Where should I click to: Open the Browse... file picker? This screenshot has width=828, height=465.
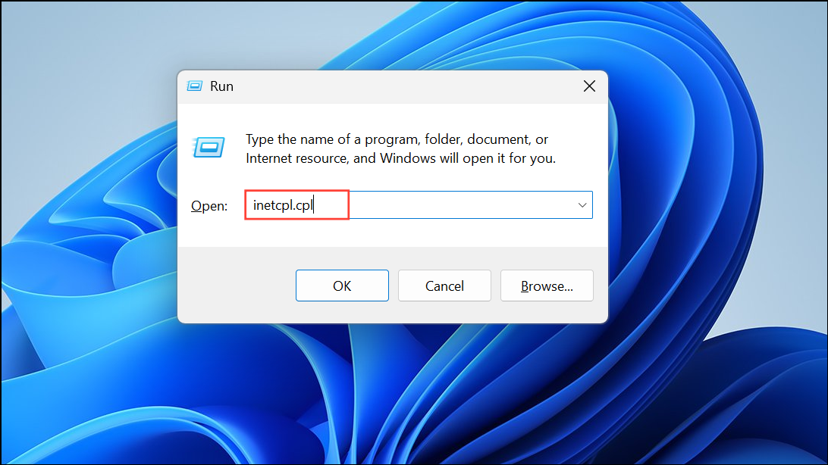[x=547, y=286]
